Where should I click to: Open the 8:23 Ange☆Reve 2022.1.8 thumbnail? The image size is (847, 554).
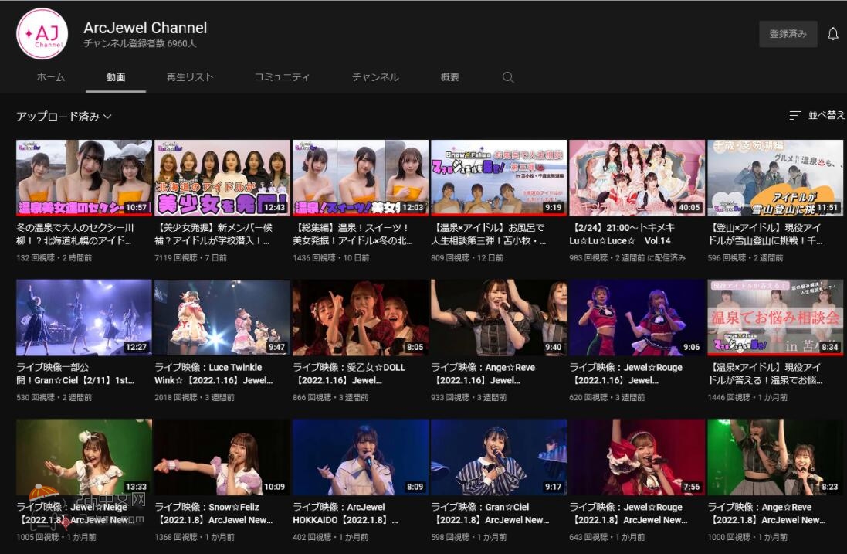776,457
